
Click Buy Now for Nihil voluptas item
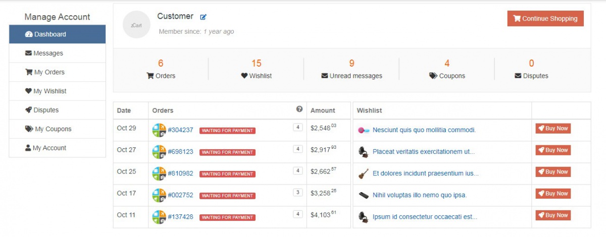click(553, 194)
